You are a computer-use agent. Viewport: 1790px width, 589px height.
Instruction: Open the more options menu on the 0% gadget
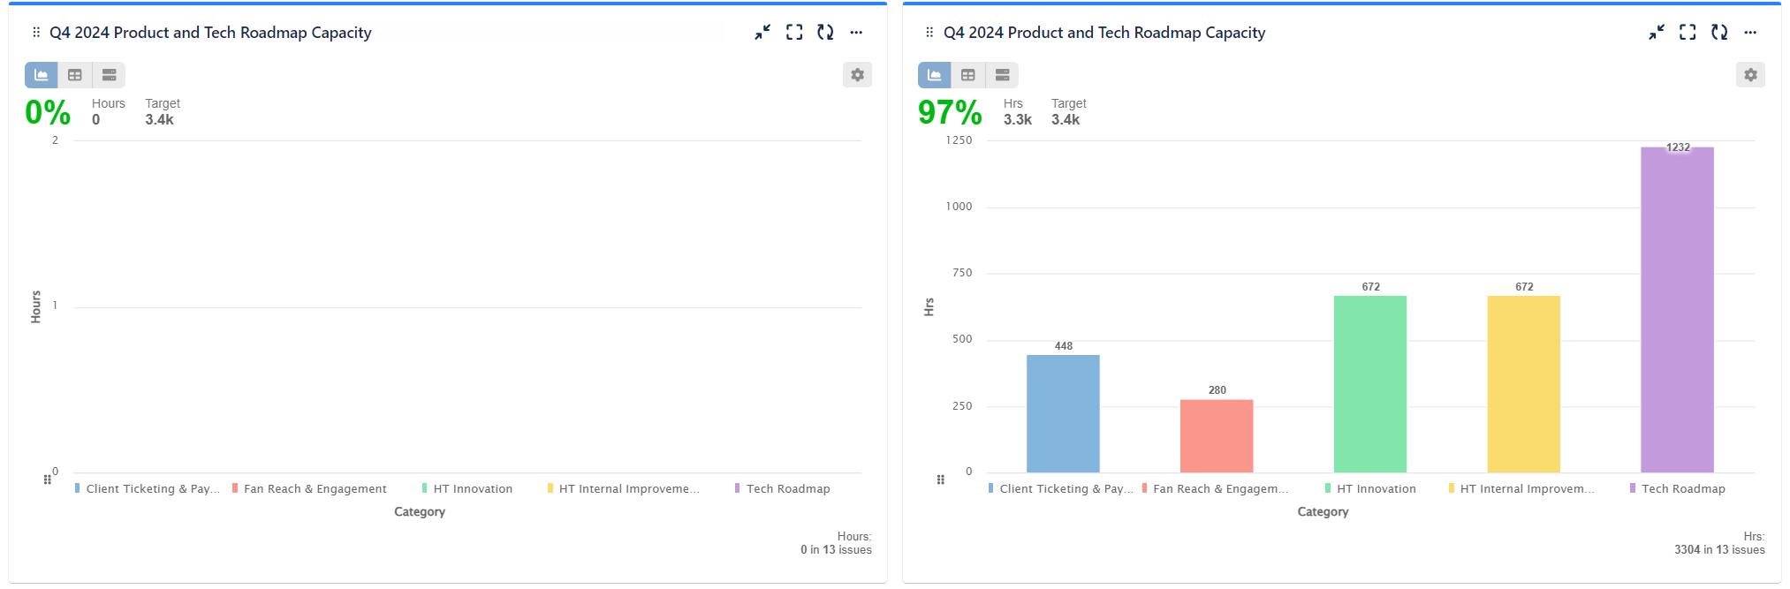pos(856,33)
